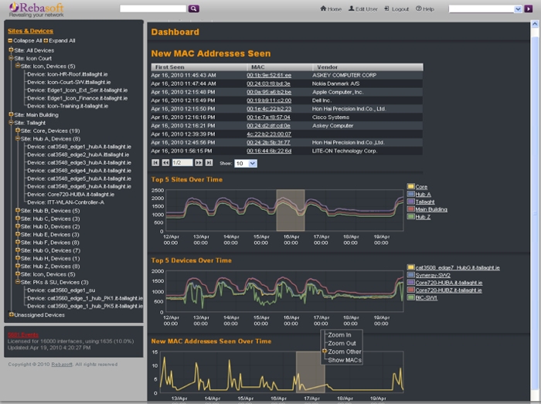Expand Site: Main Building node
Screen dimensions: 541x404
[11, 114]
